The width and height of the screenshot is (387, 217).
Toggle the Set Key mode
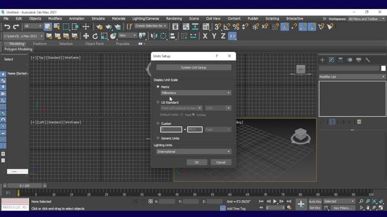point(315,208)
